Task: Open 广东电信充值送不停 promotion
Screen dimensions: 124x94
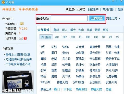Action: point(18,64)
